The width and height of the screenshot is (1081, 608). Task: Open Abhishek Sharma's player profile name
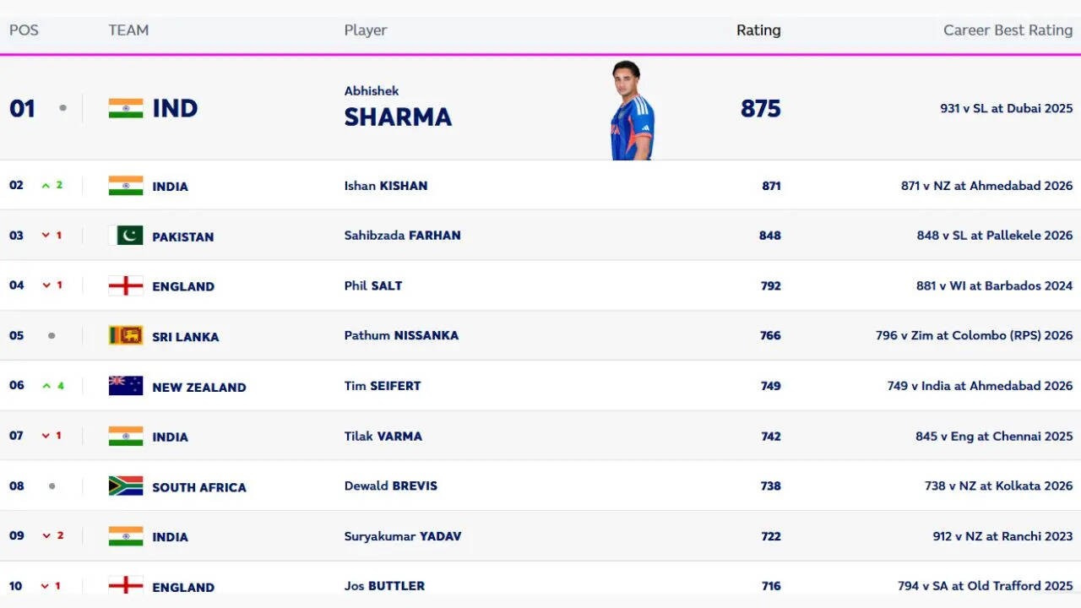(x=398, y=108)
